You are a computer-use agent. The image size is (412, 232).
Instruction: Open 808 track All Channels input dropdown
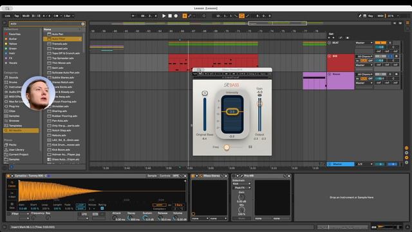pyautogui.click(x=364, y=56)
